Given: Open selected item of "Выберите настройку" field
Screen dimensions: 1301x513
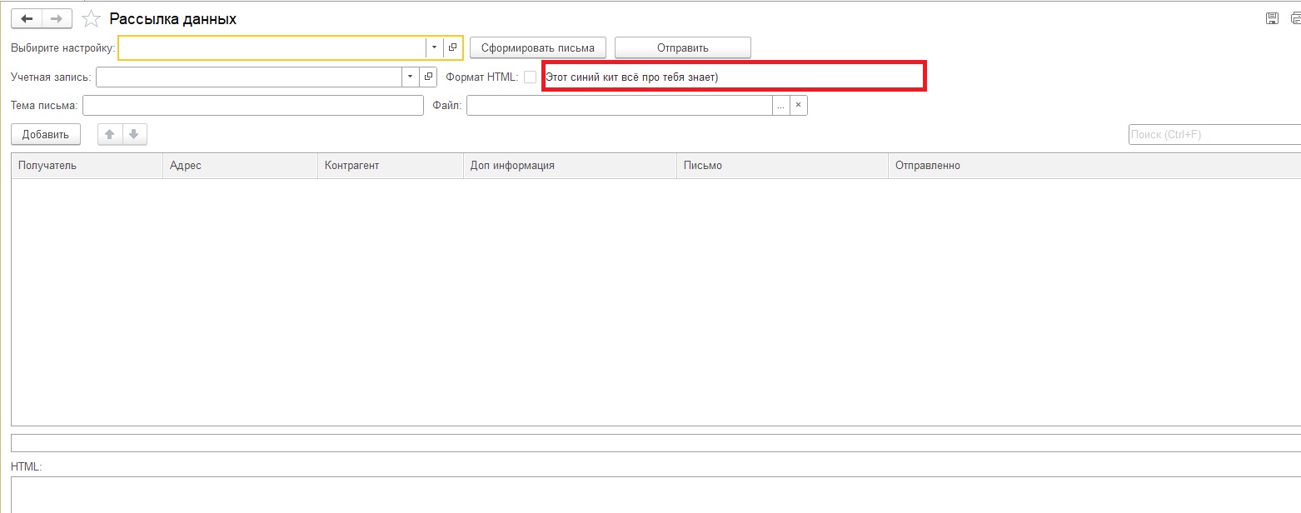Looking at the screenshot, I should pos(452,47).
